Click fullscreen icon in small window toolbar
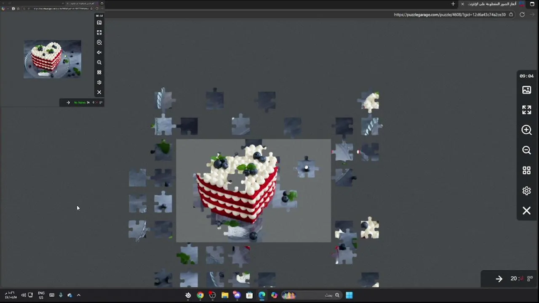Viewport: 539px width, 303px height. [99, 32]
